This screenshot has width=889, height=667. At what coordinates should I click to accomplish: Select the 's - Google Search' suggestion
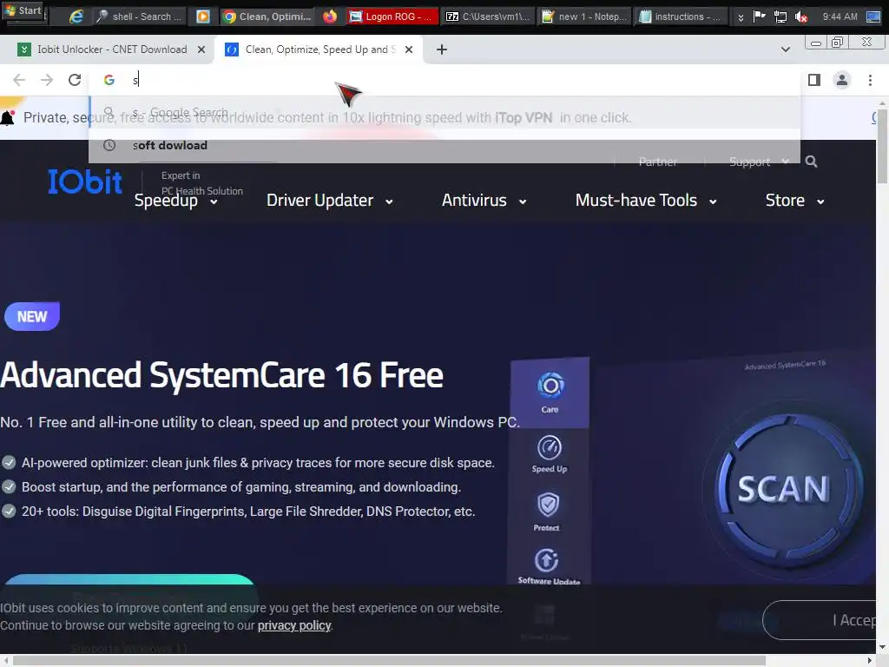(x=444, y=112)
